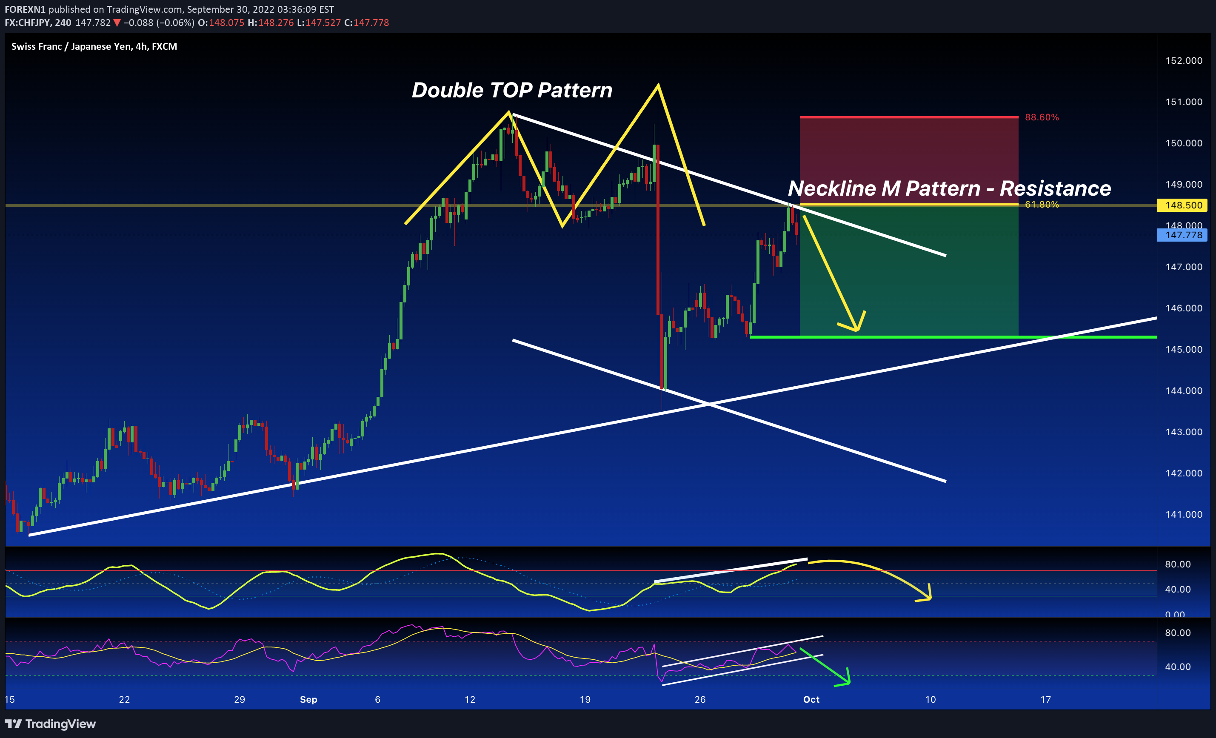Click the '17' date axis label

coord(1045,700)
